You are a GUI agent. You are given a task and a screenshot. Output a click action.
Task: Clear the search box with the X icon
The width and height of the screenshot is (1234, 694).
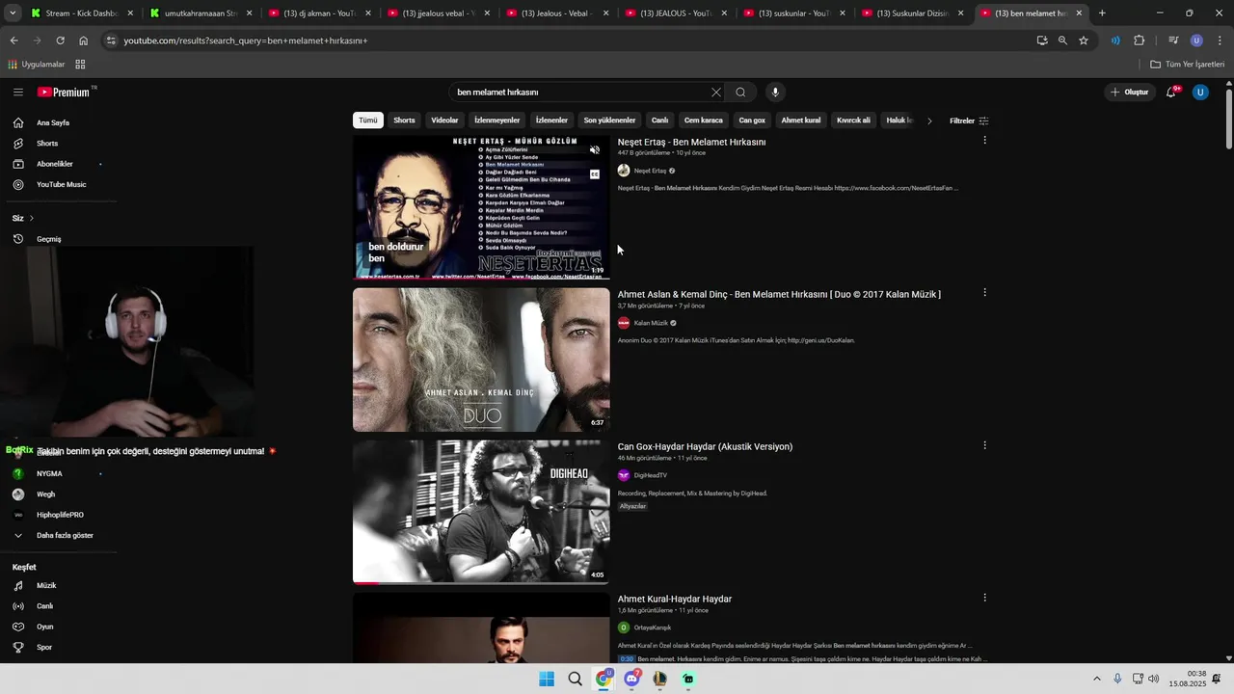point(716,93)
